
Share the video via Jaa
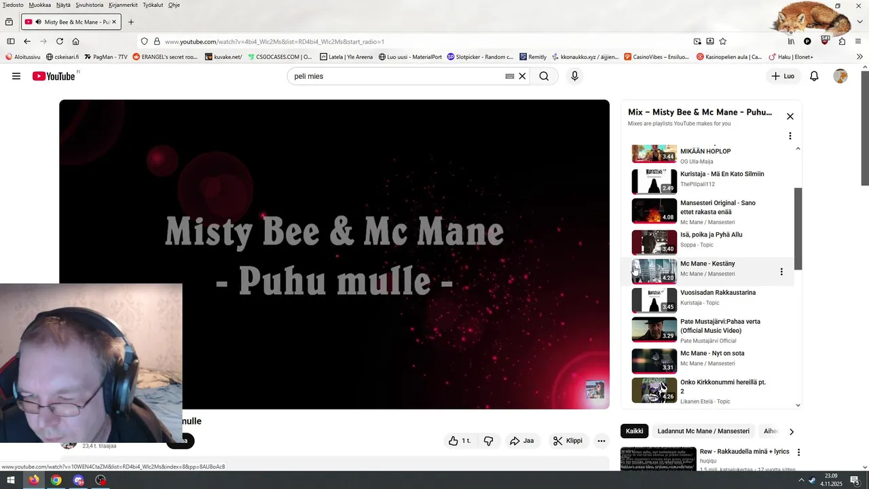[522, 441]
